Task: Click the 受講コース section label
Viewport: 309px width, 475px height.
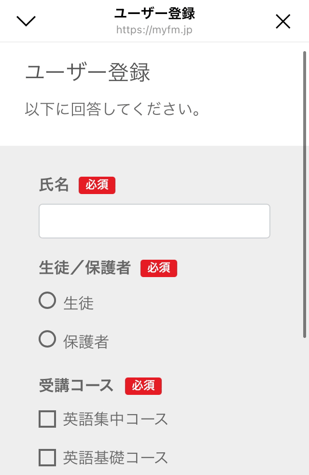Action: point(76,386)
